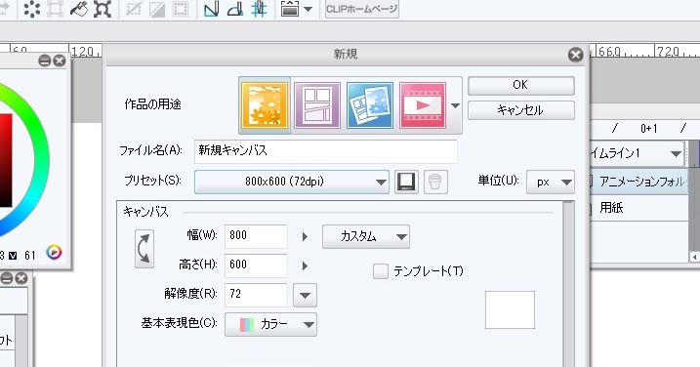700x367 pixels.
Task: Close the 新規 dialog with X button
Action: (x=575, y=55)
